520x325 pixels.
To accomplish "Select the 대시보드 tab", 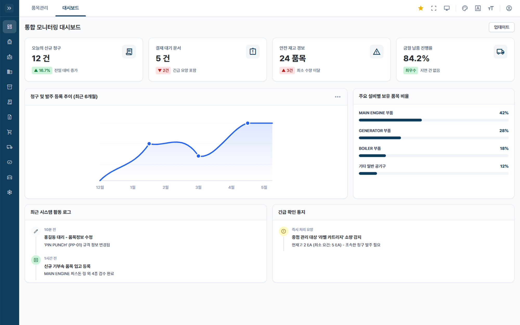I will pos(71,8).
